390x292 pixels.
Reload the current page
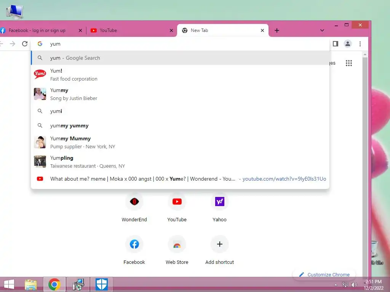point(25,44)
